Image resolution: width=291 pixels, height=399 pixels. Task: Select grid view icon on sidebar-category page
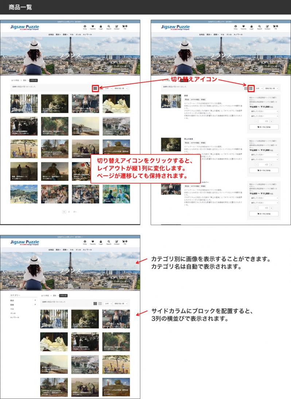[95, 303]
